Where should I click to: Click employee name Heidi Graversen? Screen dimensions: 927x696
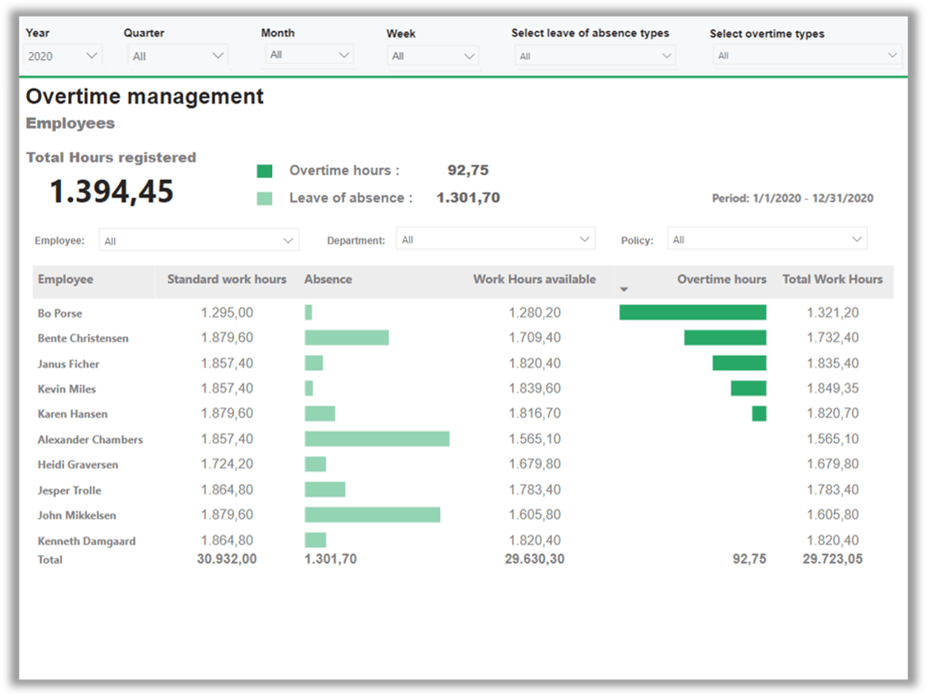point(77,465)
